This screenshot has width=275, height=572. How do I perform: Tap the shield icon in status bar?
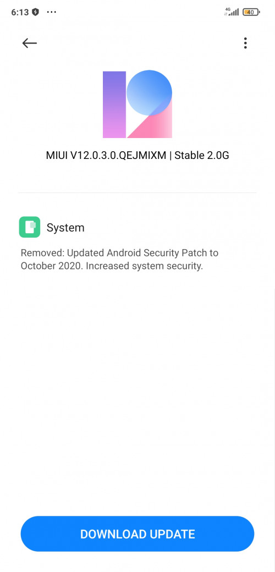tap(35, 12)
